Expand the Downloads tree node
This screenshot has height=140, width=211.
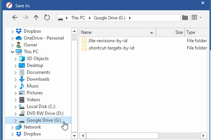pos(15,79)
